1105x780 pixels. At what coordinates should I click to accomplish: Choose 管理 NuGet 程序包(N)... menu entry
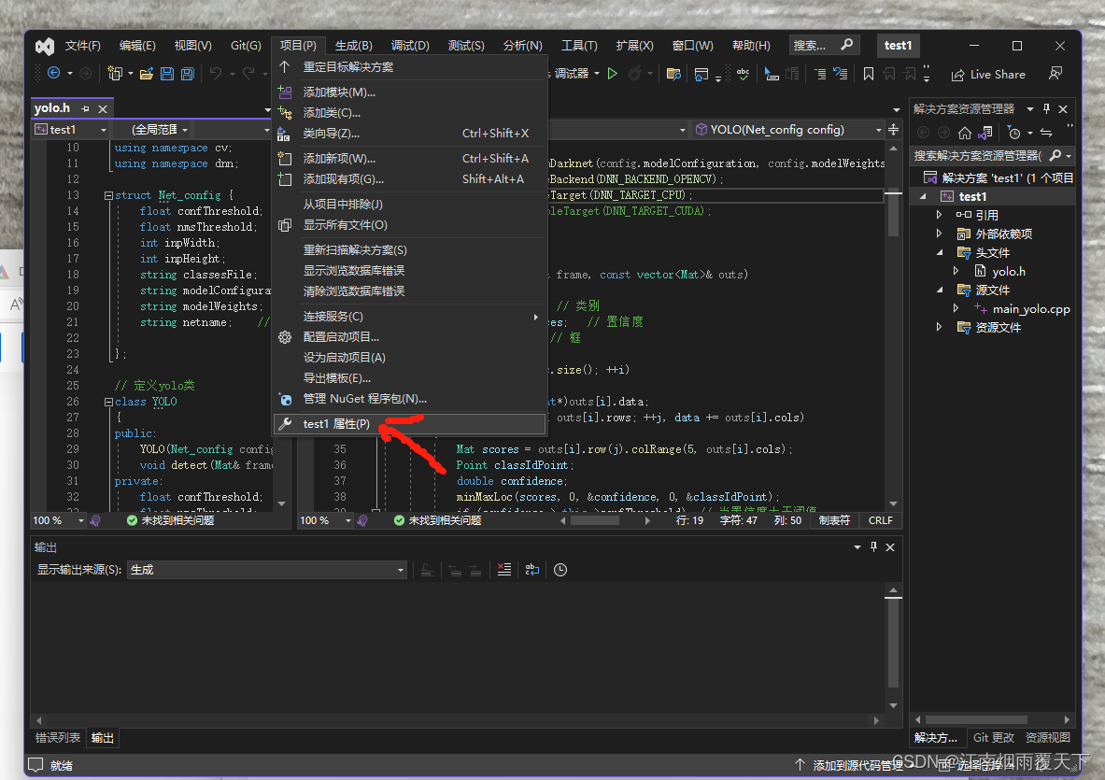tap(409, 399)
